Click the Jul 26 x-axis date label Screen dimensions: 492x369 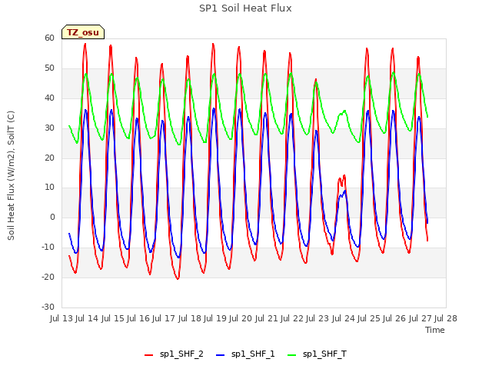[394, 318]
